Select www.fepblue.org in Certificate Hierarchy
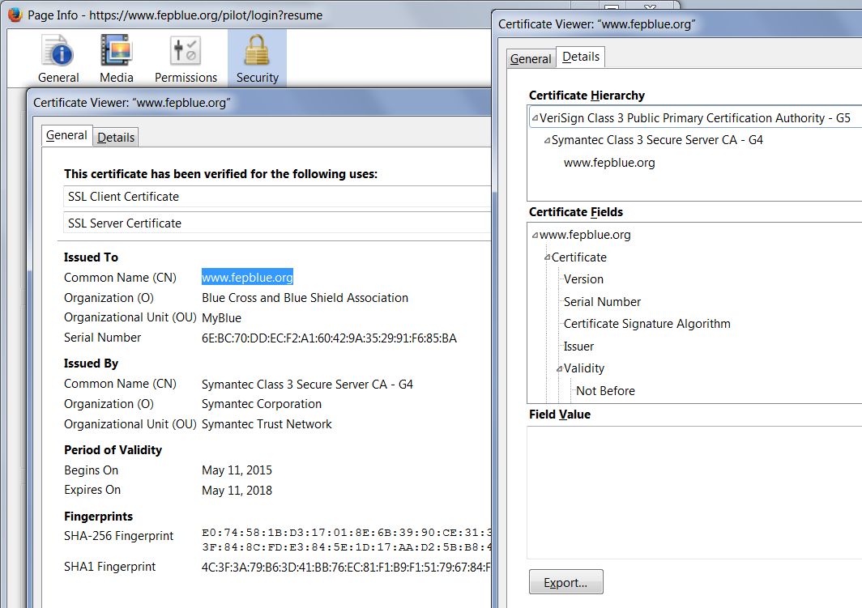The image size is (862, 608). click(609, 163)
